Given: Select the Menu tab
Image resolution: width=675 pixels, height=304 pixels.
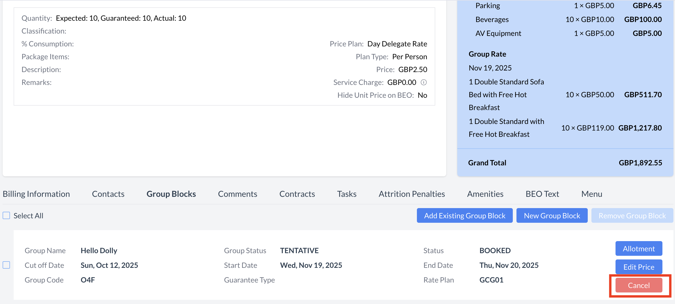Looking at the screenshot, I should pyautogui.click(x=591, y=194).
